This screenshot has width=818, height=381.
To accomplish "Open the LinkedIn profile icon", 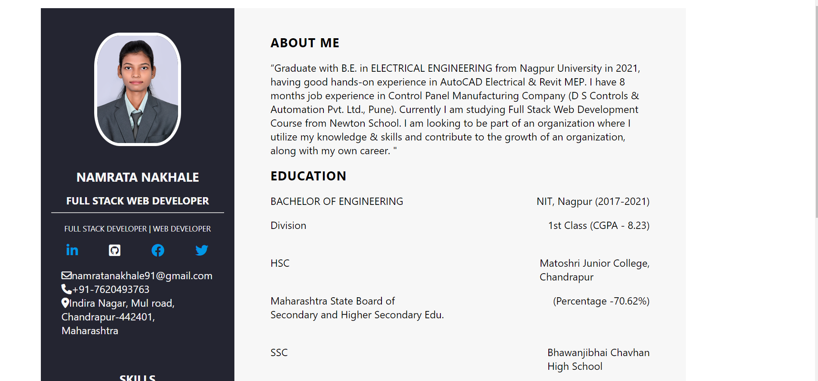I will click(72, 250).
